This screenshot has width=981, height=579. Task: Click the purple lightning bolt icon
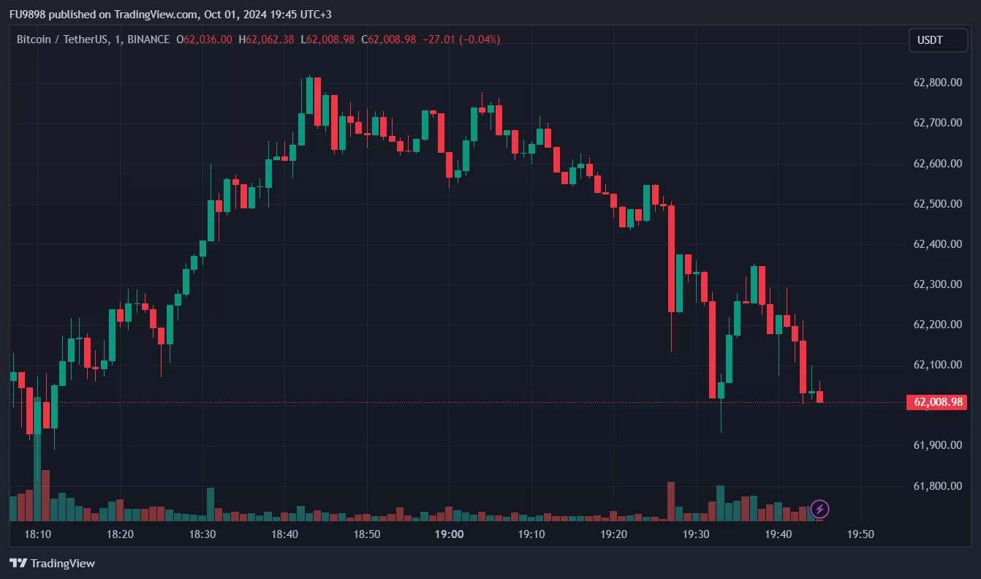(x=819, y=509)
